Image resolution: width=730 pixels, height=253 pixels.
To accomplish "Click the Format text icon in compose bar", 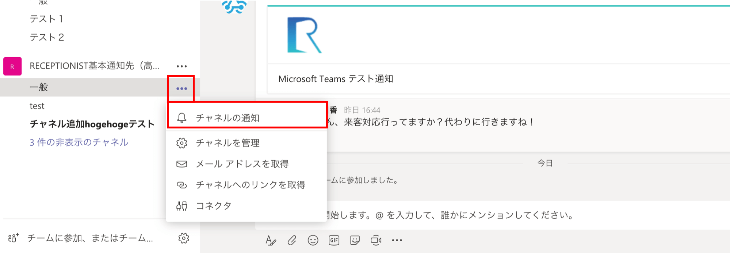I will coord(271,240).
